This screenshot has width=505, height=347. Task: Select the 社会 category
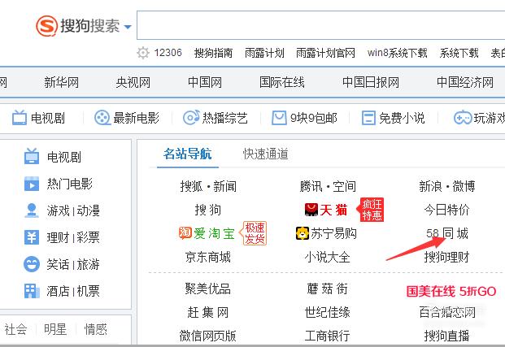pyautogui.click(x=15, y=329)
